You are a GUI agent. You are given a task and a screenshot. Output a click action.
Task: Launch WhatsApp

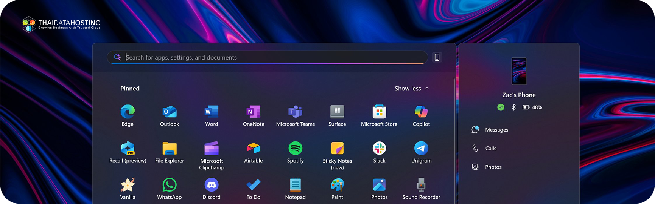[170, 189]
